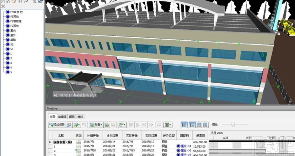Image resolution: width=295 pixels, height=156 pixels.
Task: Click the selection set icon for 4
Action: (8, 67)
